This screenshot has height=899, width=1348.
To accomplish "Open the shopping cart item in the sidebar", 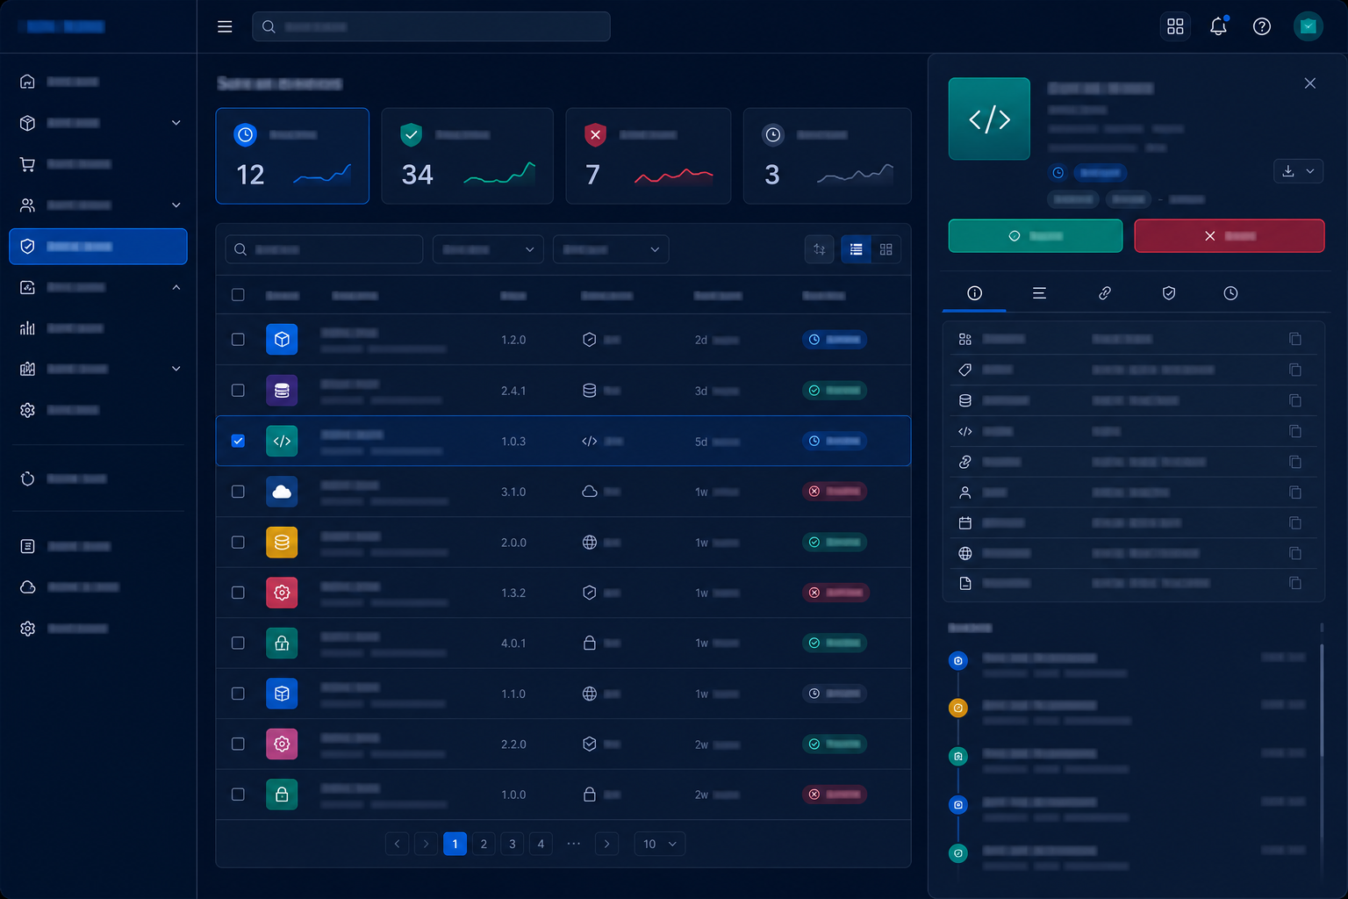I will (x=27, y=164).
